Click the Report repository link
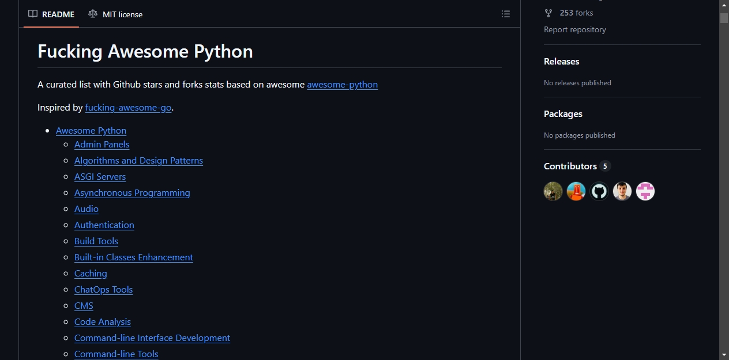This screenshot has height=360, width=729. click(x=575, y=29)
